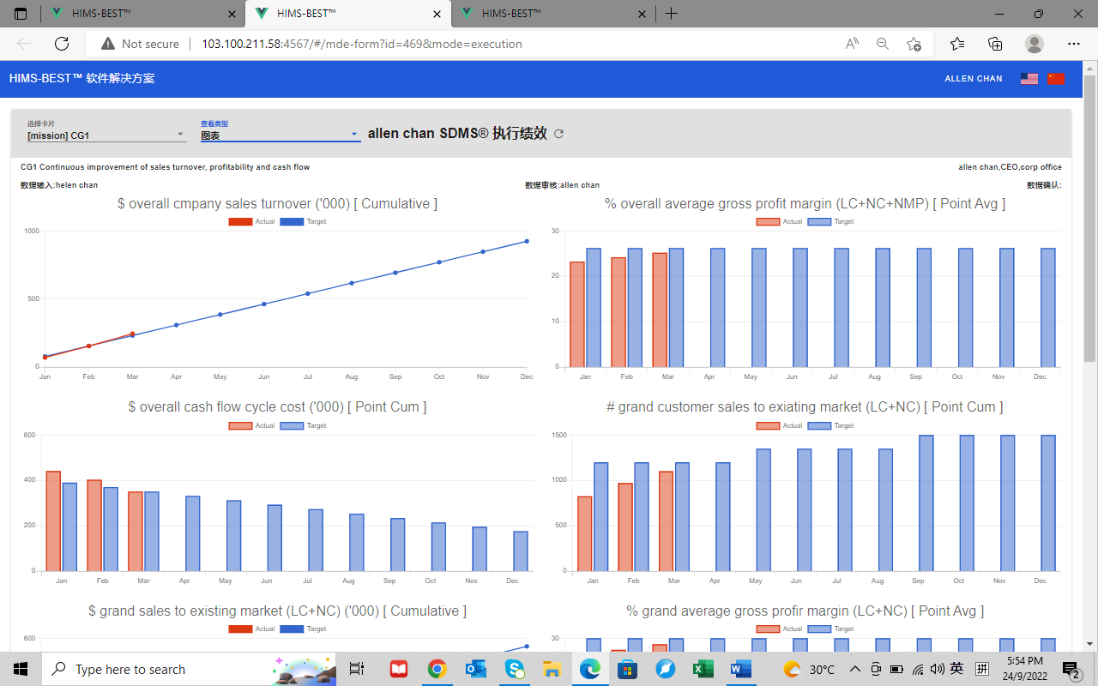Switch language with the US flag icon
Image resolution: width=1098 pixels, height=686 pixels.
[x=1029, y=79]
